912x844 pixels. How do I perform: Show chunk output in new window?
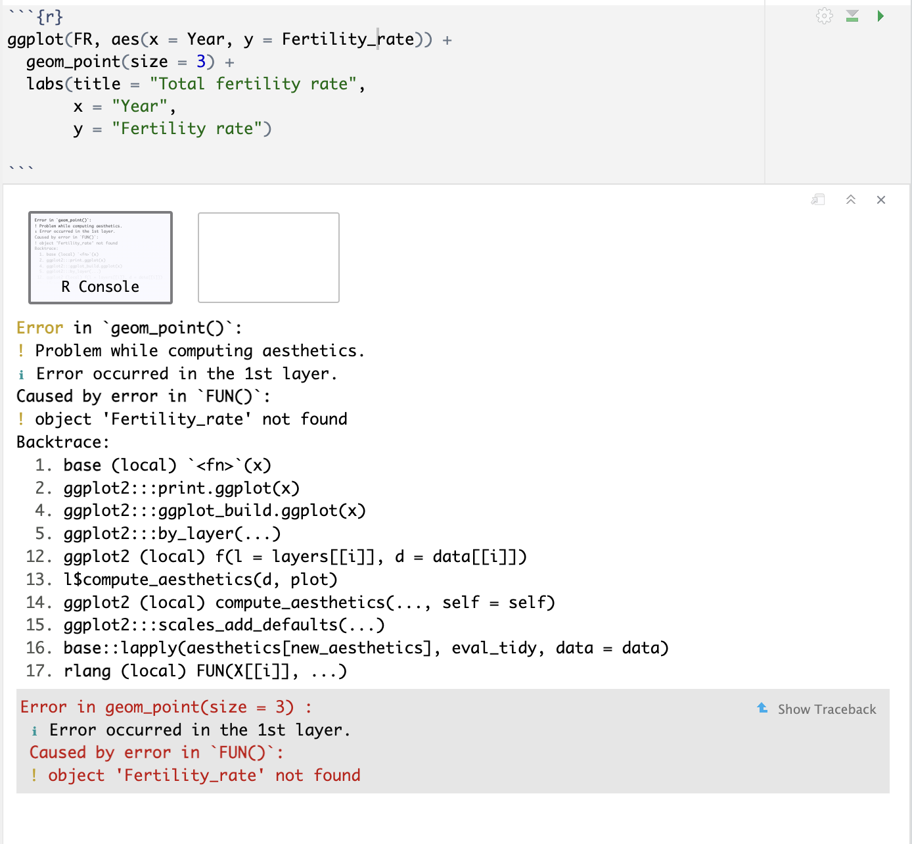click(818, 199)
